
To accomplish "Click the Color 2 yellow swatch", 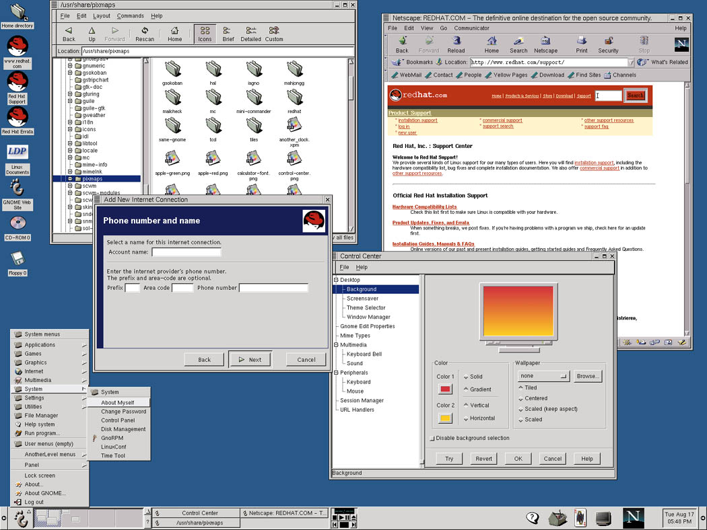I will point(445,418).
